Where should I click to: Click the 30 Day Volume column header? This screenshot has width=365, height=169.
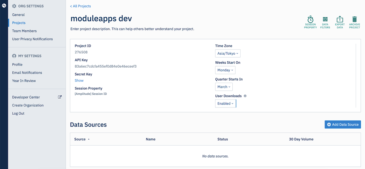301,139
